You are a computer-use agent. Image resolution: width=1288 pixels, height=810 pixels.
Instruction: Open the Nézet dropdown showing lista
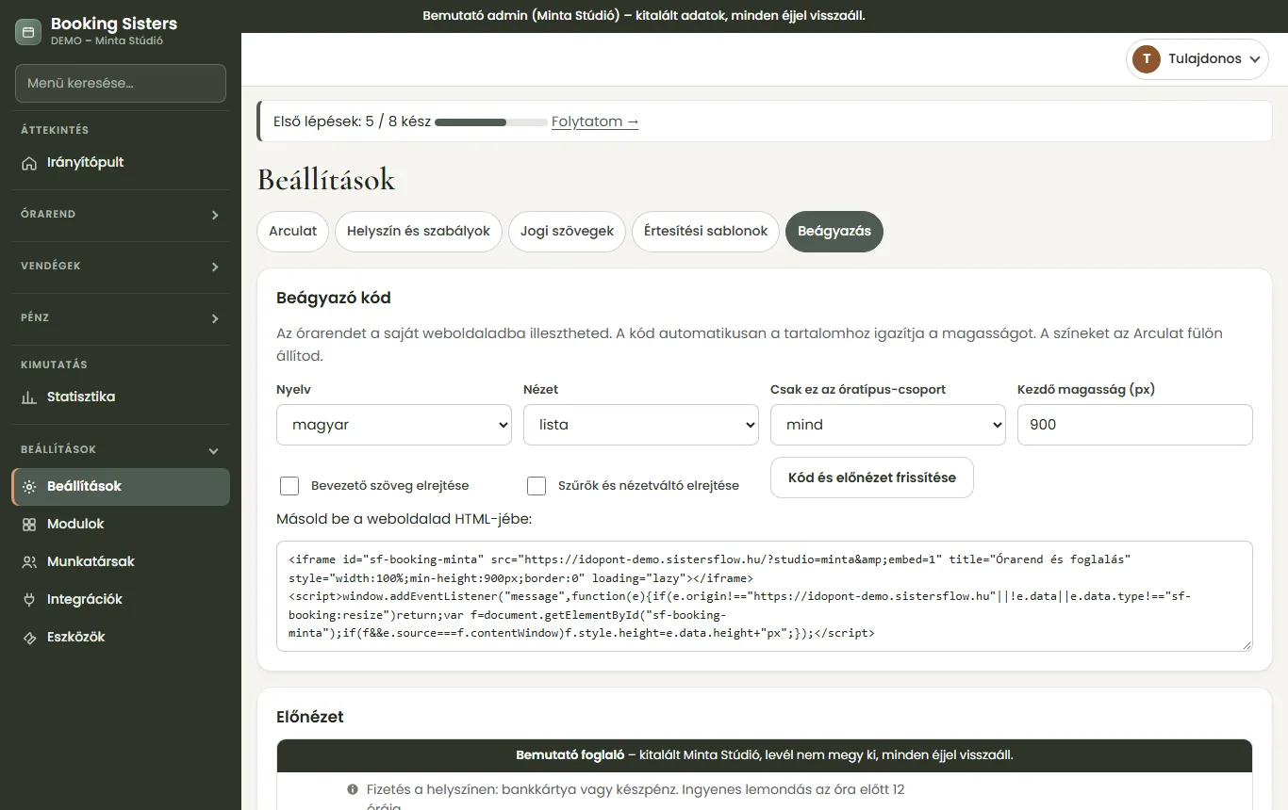pyautogui.click(x=641, y=425)
